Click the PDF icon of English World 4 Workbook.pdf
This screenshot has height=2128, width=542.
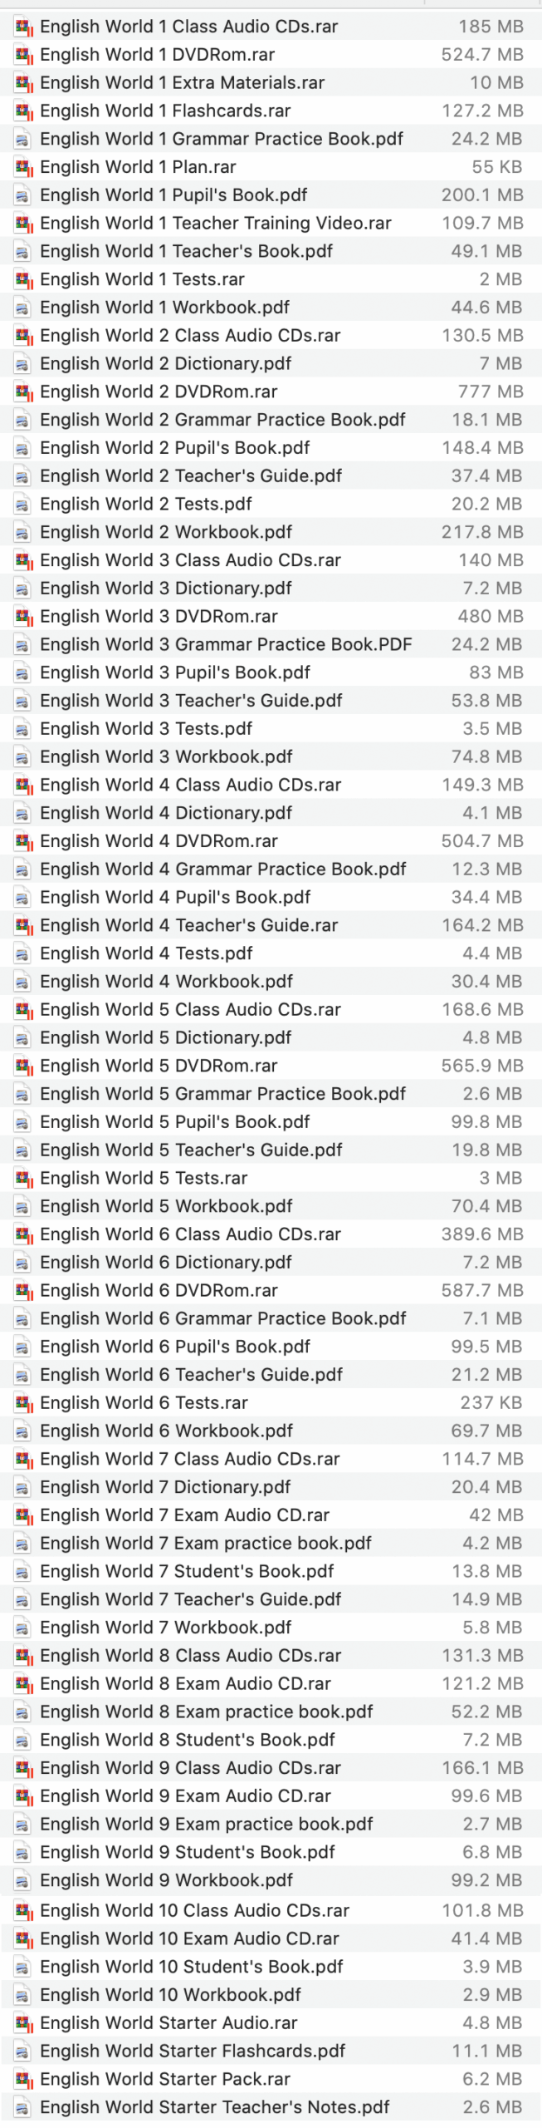23,982
